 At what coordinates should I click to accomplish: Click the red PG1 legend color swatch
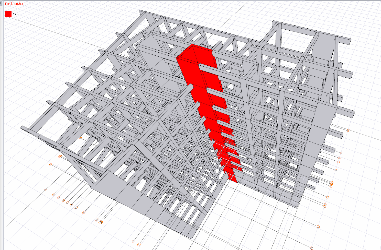8,14
